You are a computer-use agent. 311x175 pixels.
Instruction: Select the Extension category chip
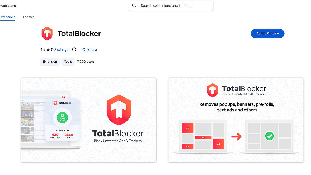[50, 61]
